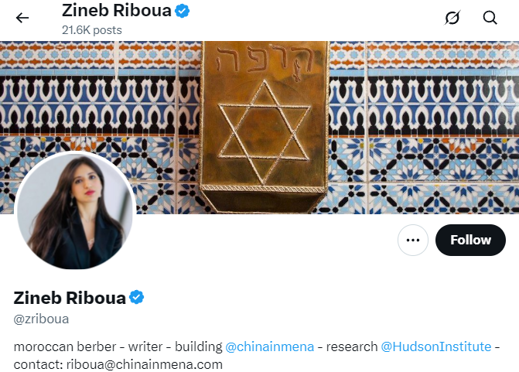The height and width of the screenshot is (372, 519).
Task: Click the @zriboua handle text
Action: 41,319
